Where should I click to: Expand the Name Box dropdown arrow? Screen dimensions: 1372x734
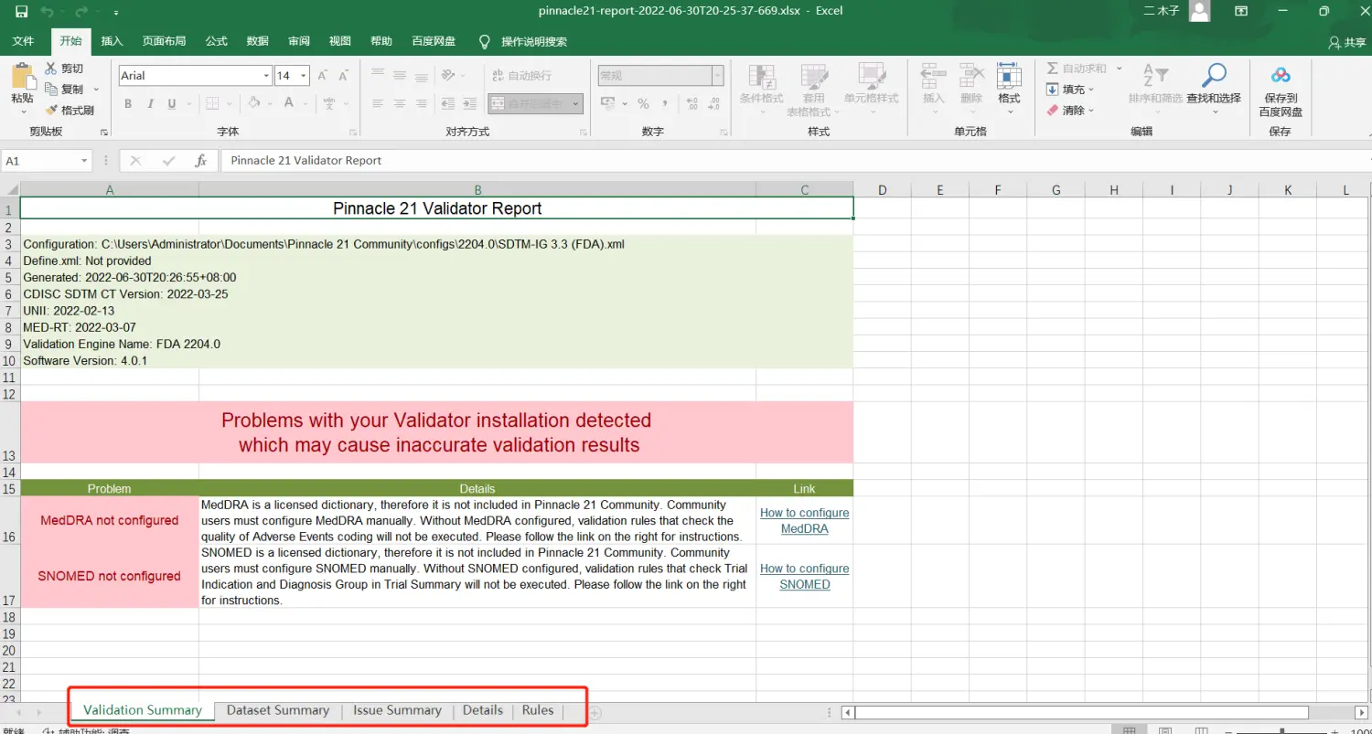[x=84, y=161]
